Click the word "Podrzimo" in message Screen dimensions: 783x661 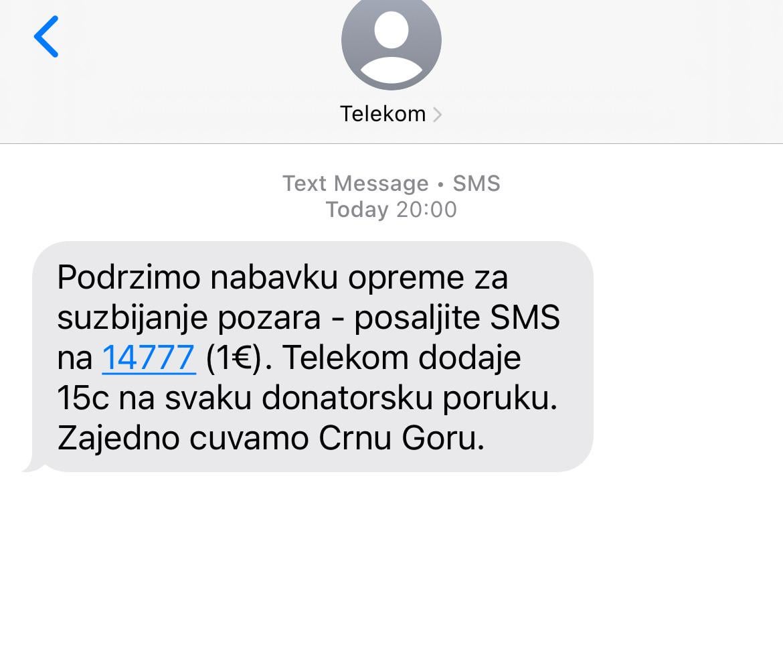129,277
